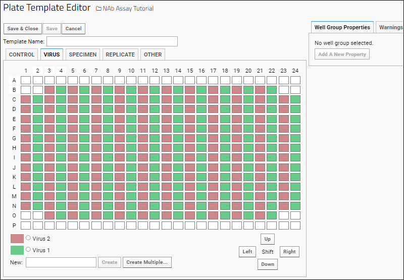
Task: Focus the Template Name input field
Action: point(112,41)
